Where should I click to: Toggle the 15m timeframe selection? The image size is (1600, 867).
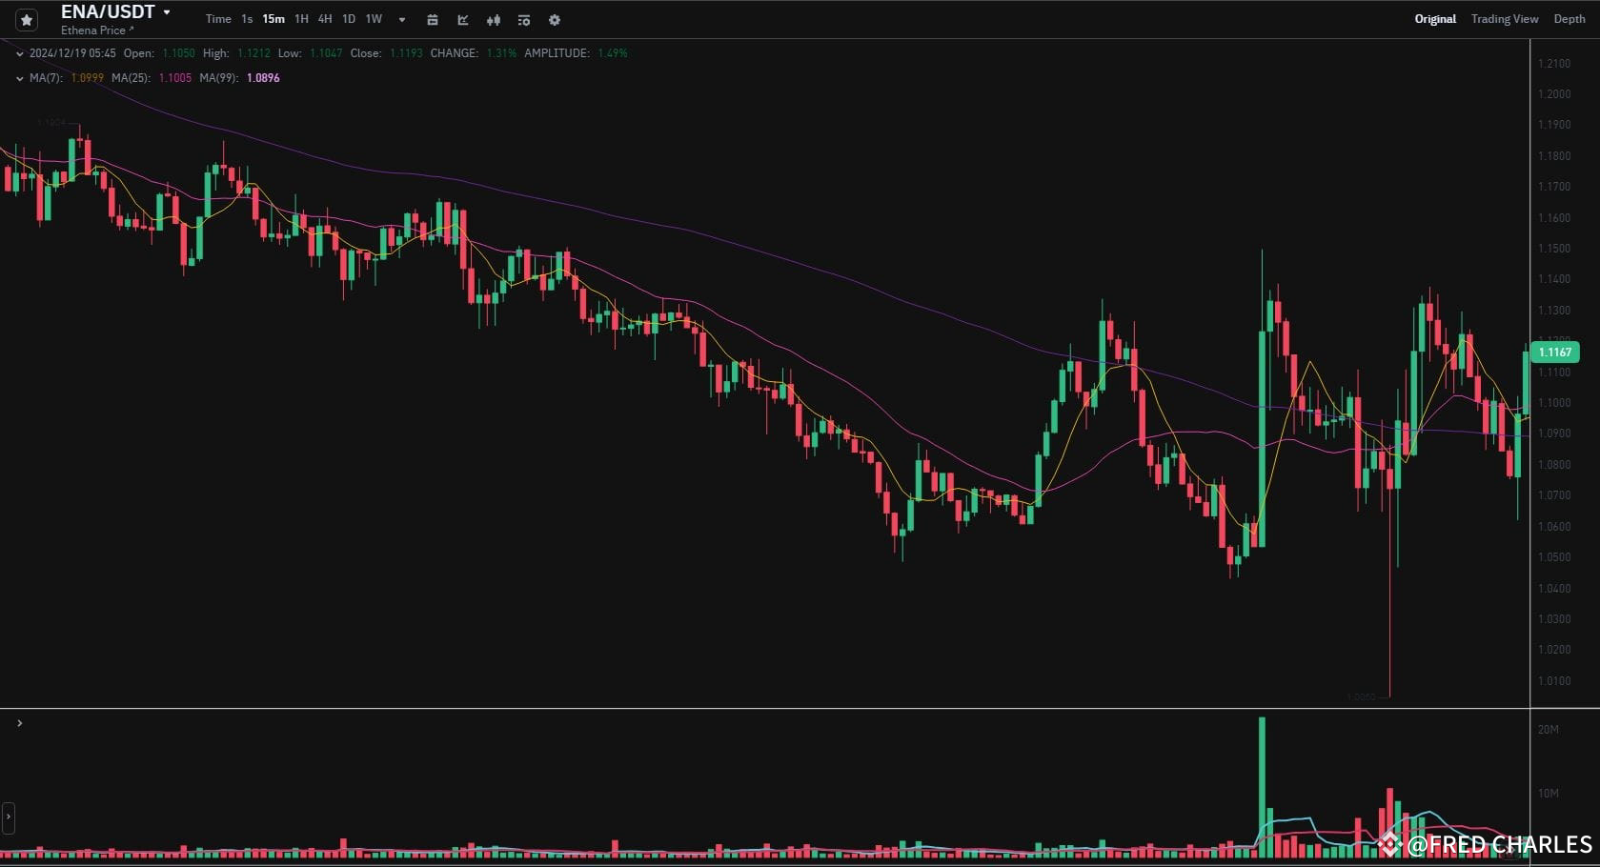click(273, 18)
